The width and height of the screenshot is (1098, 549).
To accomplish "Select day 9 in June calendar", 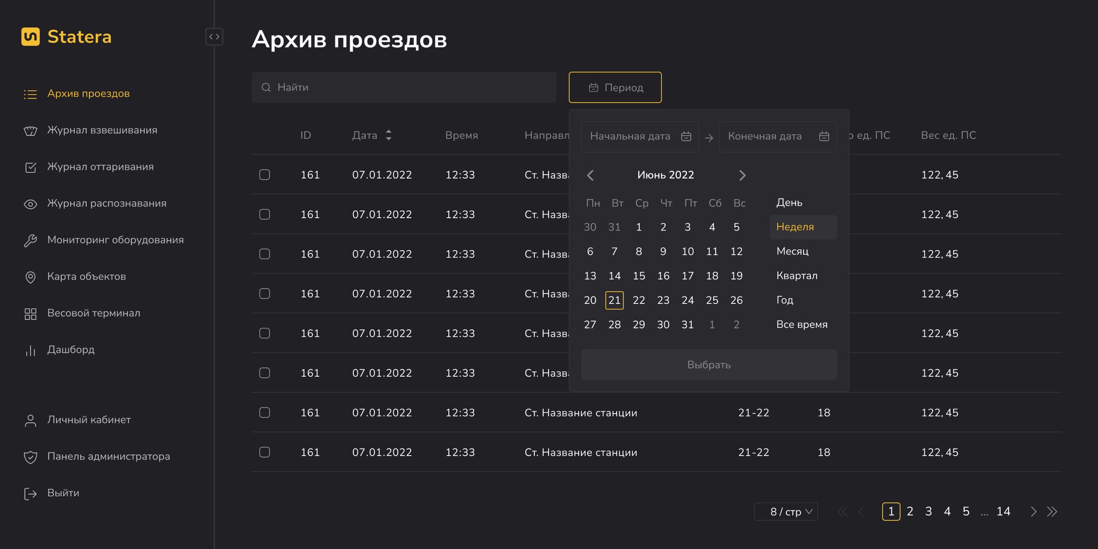I will (x=663, y=252).
